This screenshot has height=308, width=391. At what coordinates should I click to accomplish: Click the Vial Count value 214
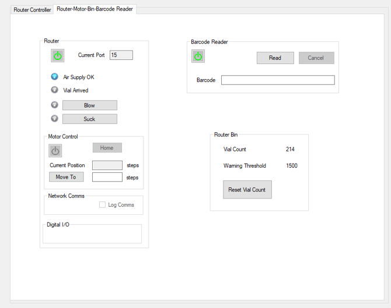(x=290, y=149)
